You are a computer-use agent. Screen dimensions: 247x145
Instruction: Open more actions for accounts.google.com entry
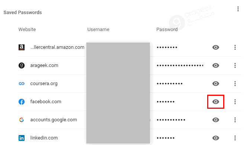(235, 120)
